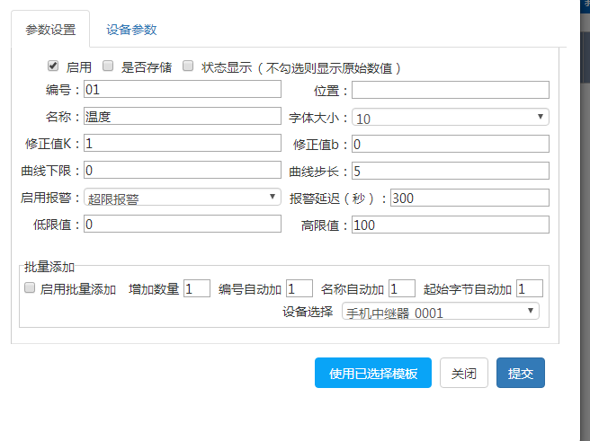The height and width of the screenshot is (441, 590).
Task: Switch to the 参数设置 tab
Action: [x=50, y=30]
